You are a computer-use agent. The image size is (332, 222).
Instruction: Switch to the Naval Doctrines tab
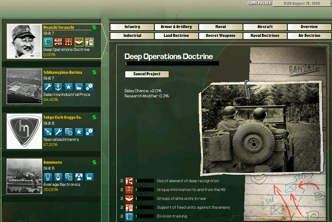pos(265,36)
